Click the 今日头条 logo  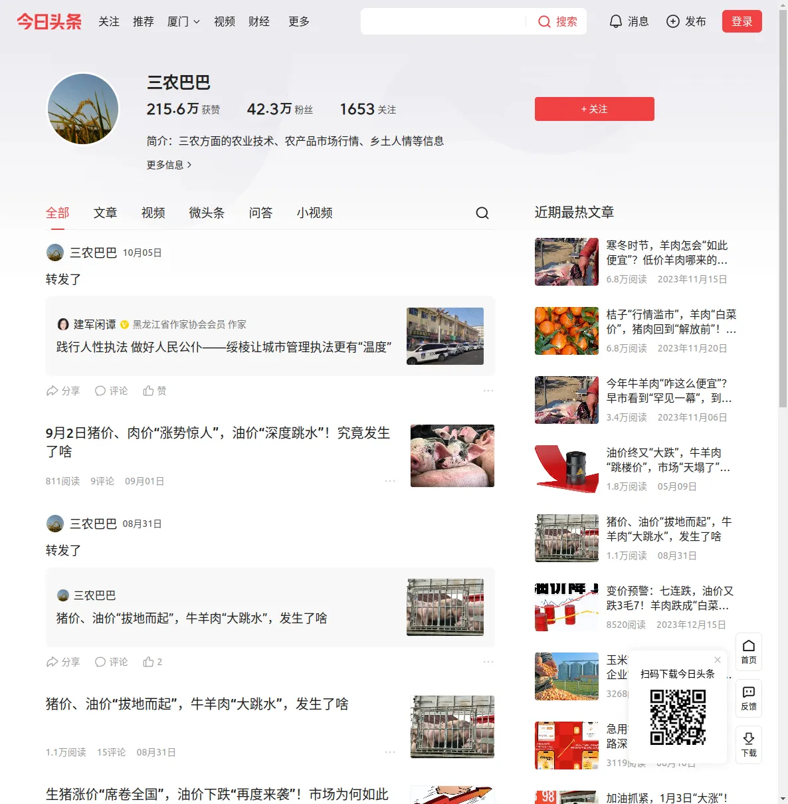(x=49, y=21)
